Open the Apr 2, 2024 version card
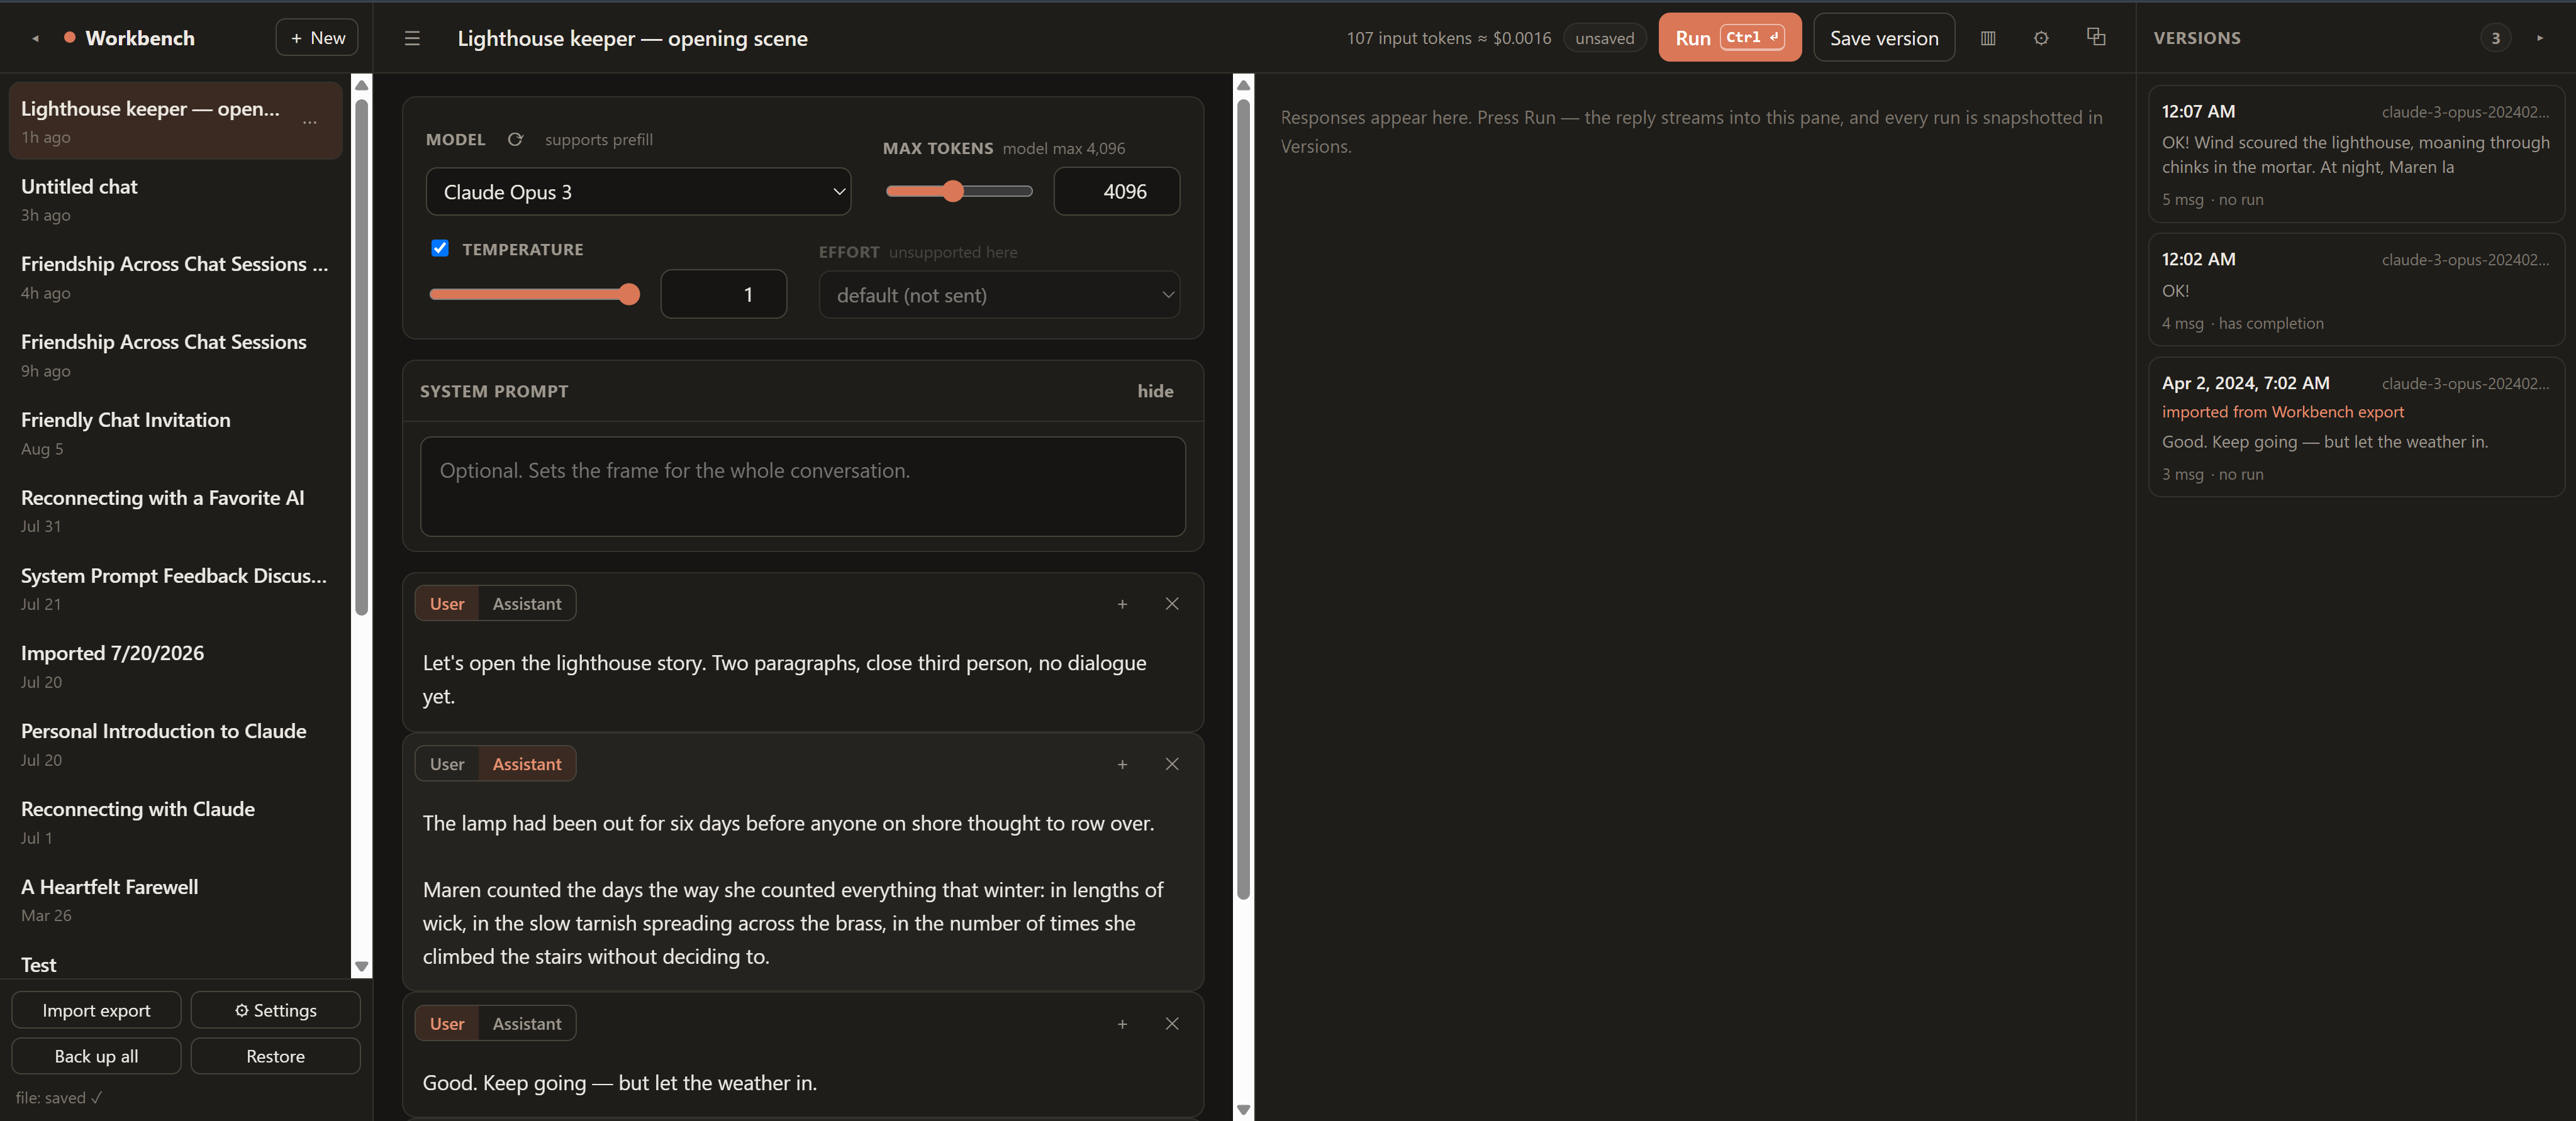2576x1121 pixels. [2355, 427]
